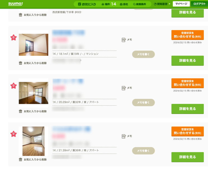Screen dimensions: 208x169
Task: Click trash icon under the 20.29m² room photo
Action: click(20, 111)
